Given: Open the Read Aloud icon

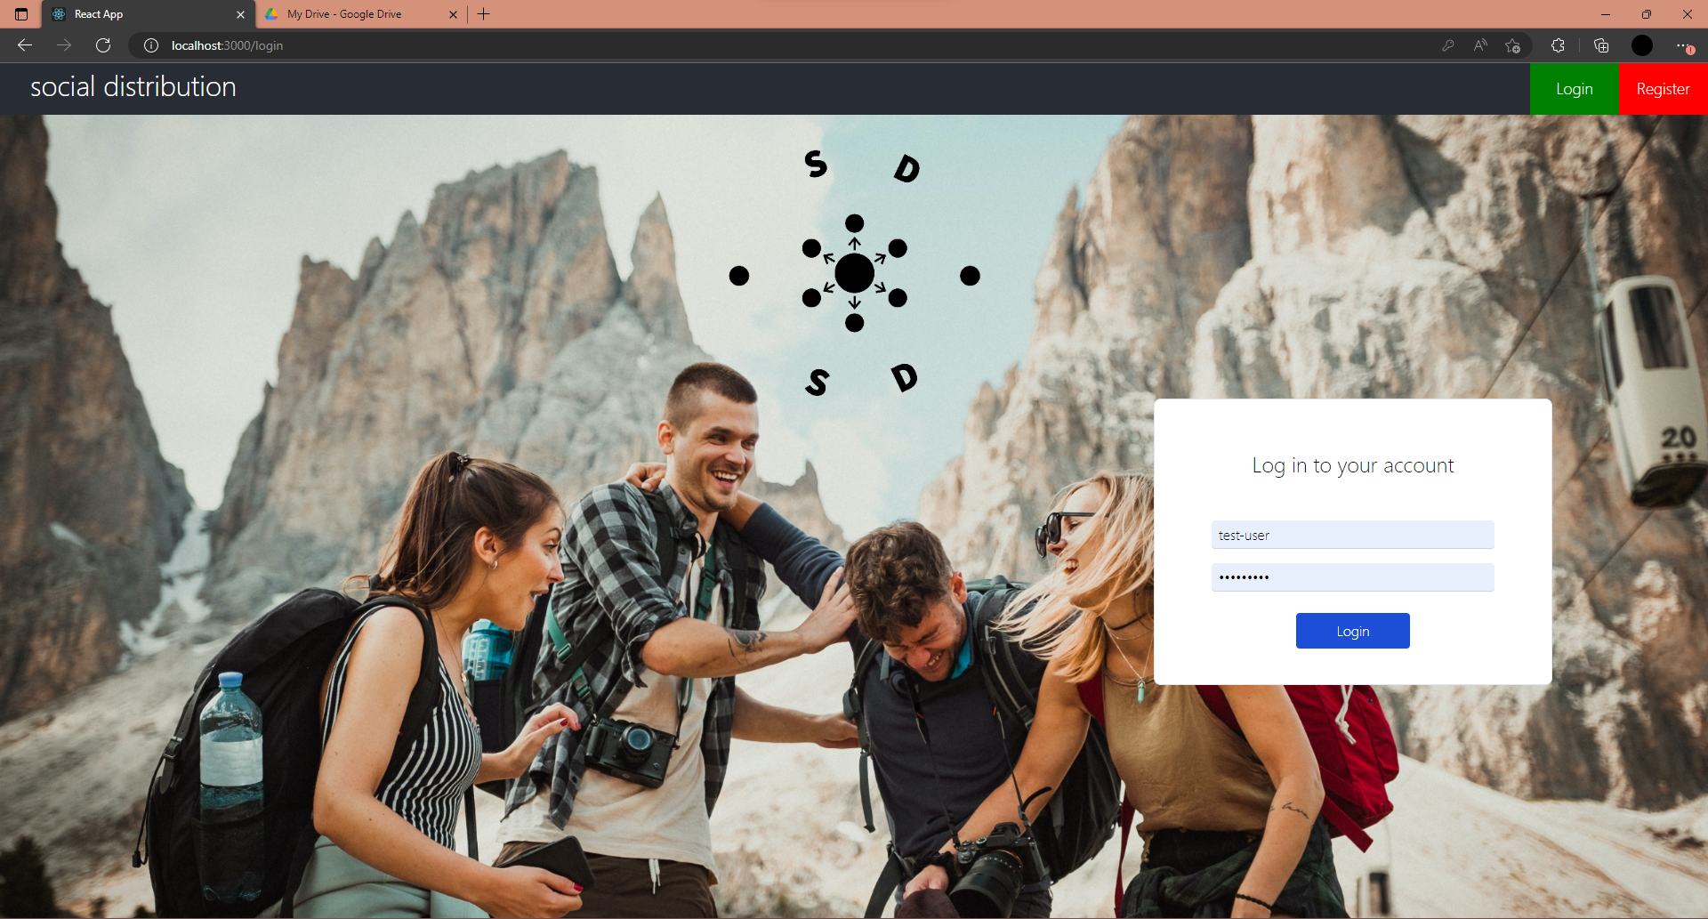Looking at the screenshot, I should point(1480,45).
